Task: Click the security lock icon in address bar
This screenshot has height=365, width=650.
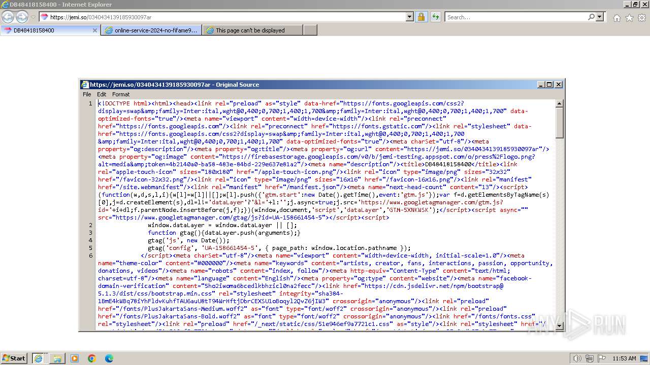Action: click(421, 17)
